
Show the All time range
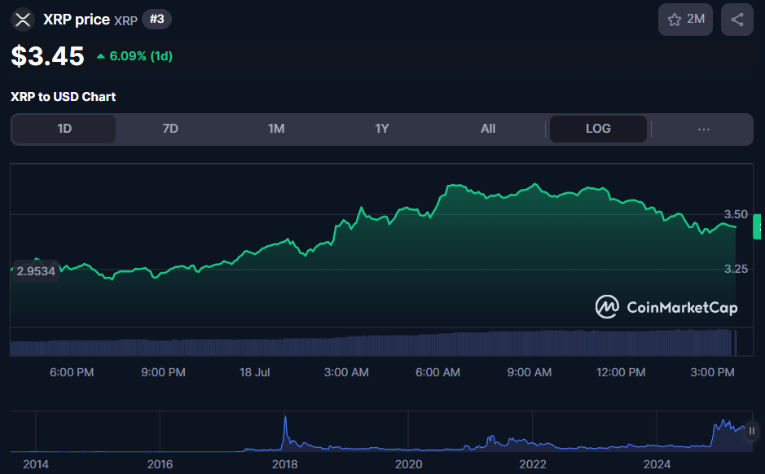tap(487, 129)
